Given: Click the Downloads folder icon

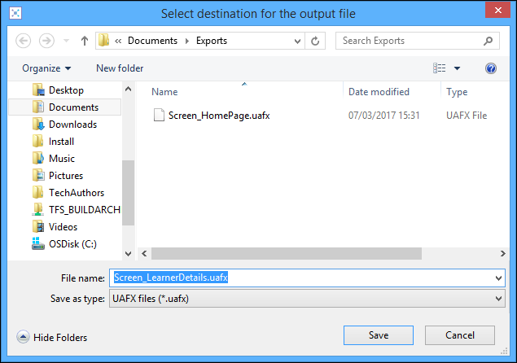Looking at the screenshot, I should pyautogui.click(x=38, y=125).
